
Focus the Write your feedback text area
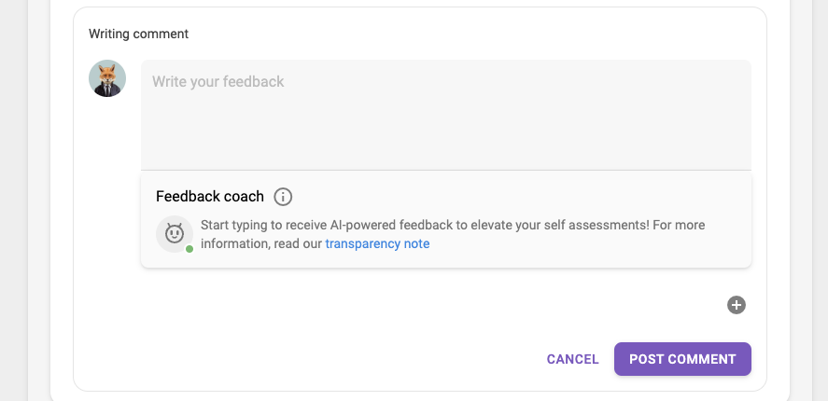pos(445,115)
